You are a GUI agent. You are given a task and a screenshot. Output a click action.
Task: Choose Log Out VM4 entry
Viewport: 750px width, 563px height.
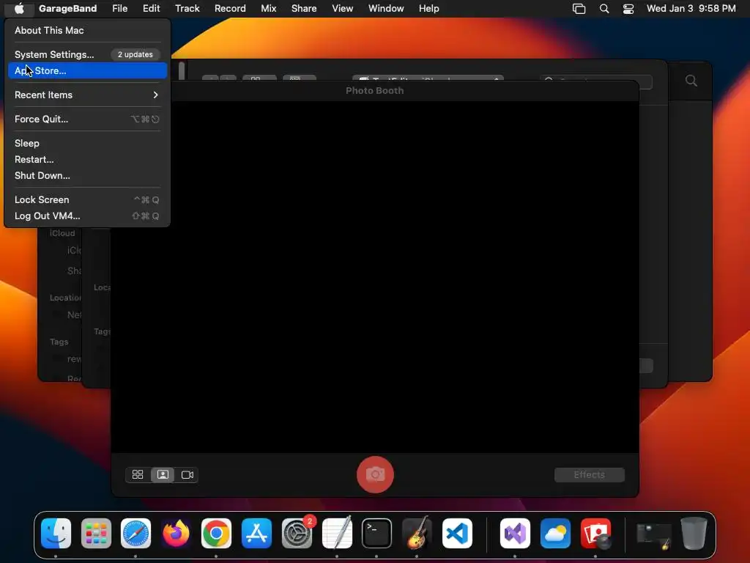point(87,216)
